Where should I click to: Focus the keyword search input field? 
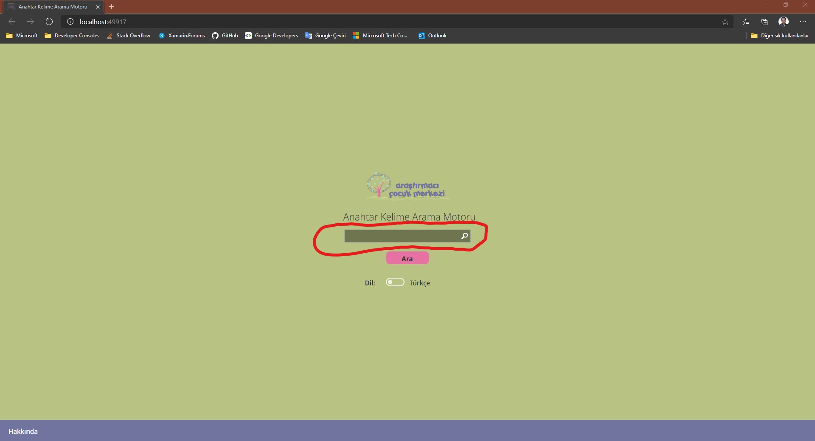(407, 236)
